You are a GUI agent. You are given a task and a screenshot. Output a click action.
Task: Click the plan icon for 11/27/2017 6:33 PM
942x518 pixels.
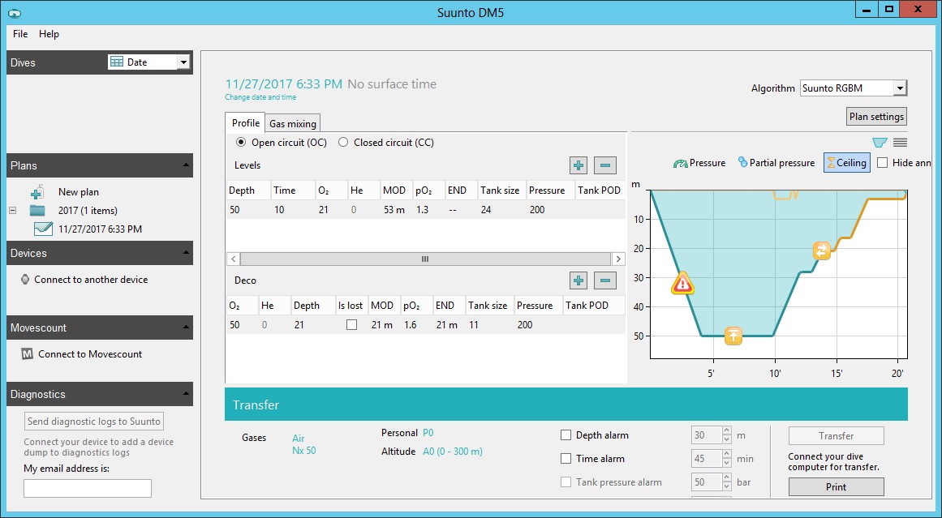pos(43,229)
